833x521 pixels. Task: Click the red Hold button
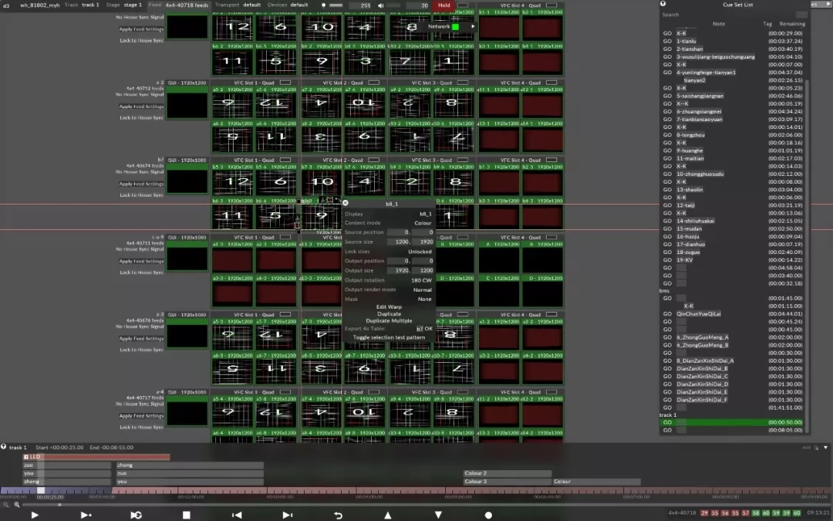(x=443, y=5)
